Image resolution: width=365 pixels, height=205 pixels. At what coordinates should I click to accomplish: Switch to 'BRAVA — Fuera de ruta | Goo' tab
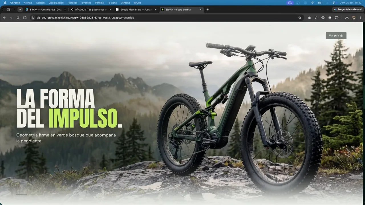pos(46,9)
